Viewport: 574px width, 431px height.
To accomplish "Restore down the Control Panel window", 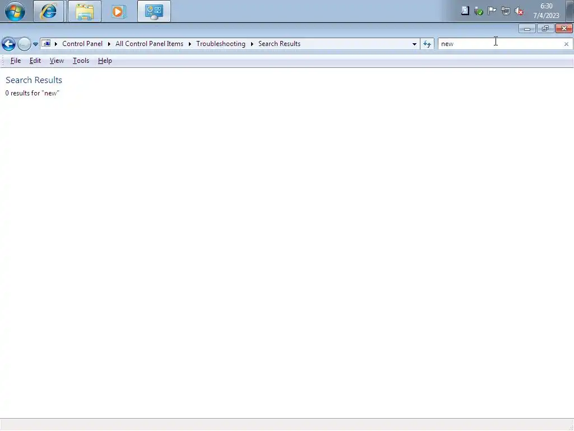I will pyautogui.click(x=545, y=29).
